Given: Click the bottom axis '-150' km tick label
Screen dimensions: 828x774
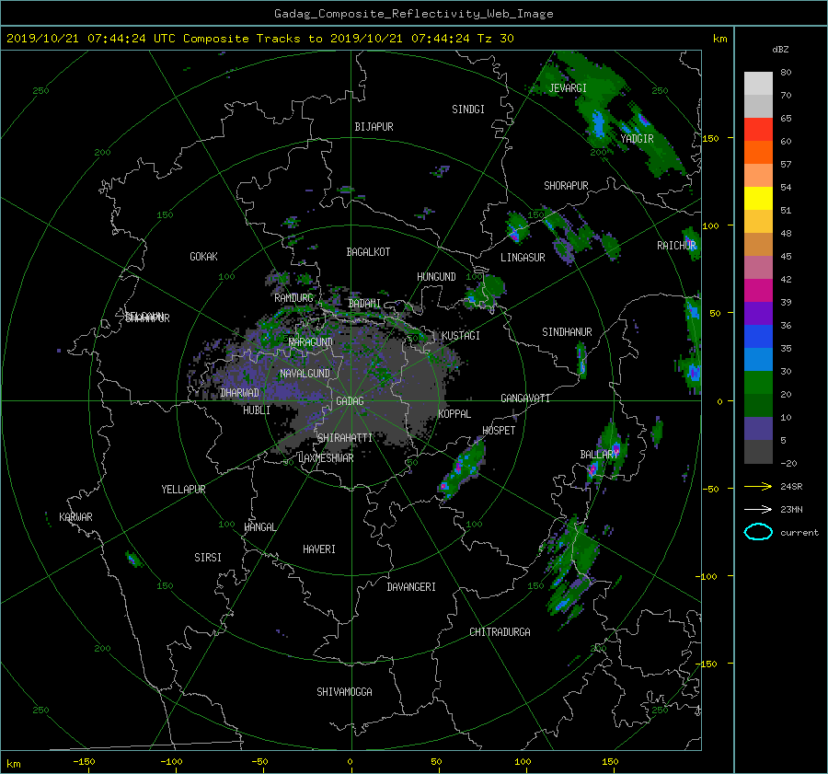Looking at the screenshot, I should (x=84, y=761).
